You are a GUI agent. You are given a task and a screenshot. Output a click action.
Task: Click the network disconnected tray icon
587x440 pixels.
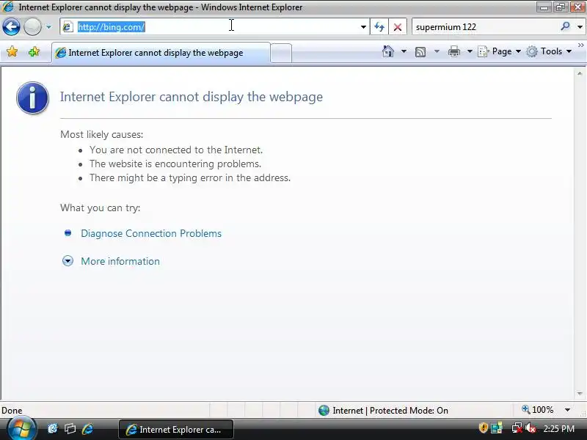(517, 428)
